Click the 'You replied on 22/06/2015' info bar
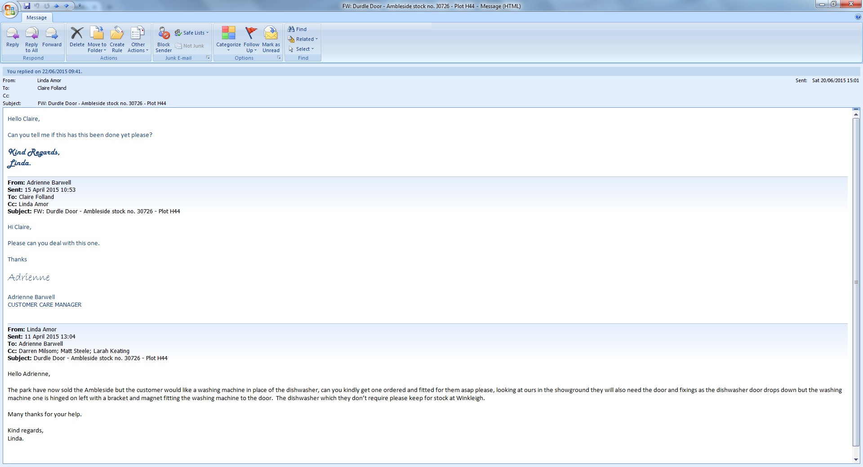The image size is (863, 467). pyautogui.click(x=431, y=71)
